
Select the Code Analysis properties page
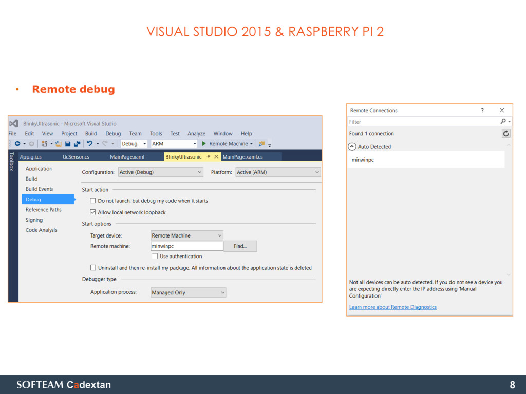[x=41, y=230]
